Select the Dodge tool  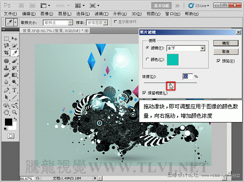15,82
